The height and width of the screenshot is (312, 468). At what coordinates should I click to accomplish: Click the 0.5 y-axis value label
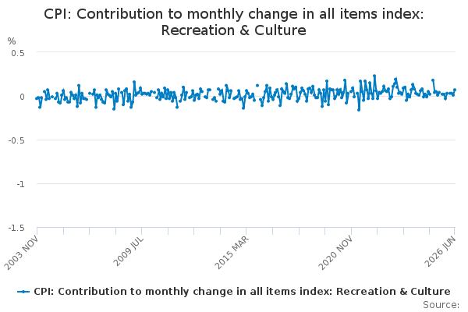tap(18, 54)
